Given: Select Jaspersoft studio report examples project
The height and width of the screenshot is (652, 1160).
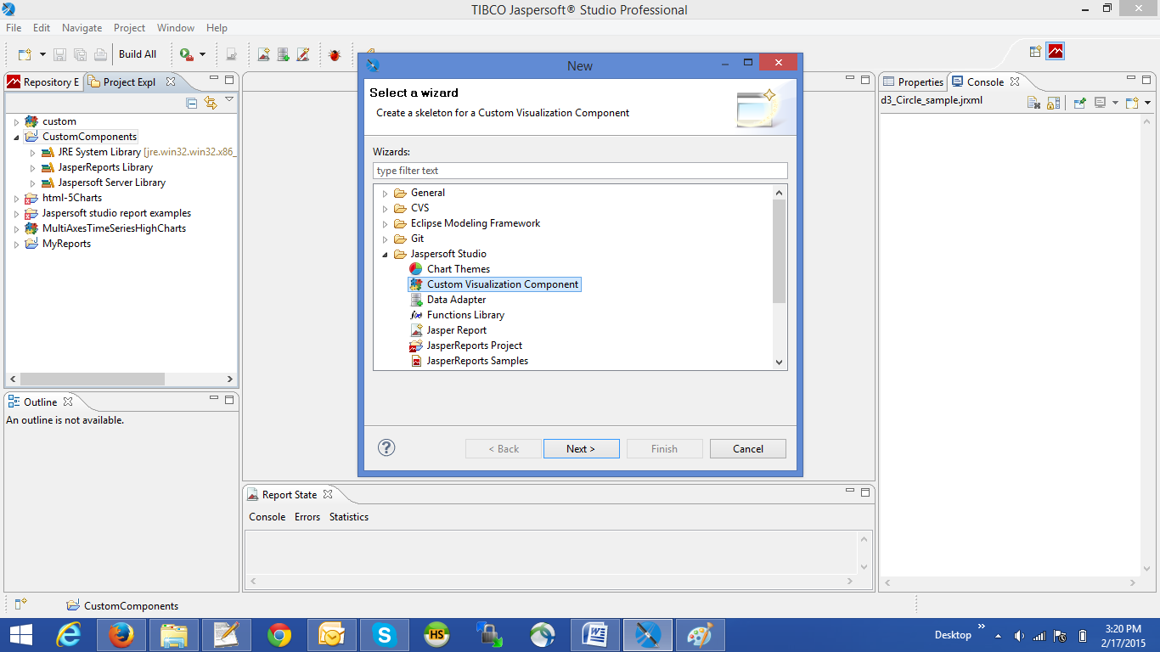Looking at the screenshot, I should tap(116, 213).
